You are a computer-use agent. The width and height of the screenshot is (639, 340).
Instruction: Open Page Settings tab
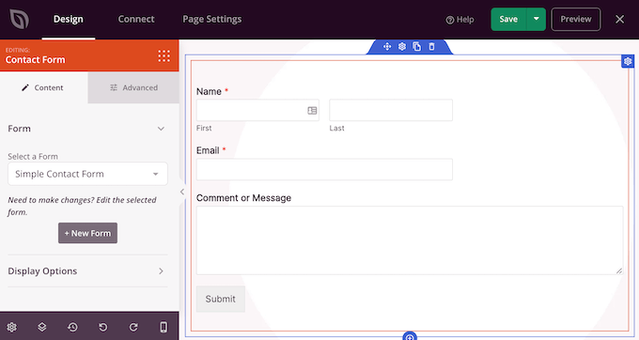click(x=212, y=19)
